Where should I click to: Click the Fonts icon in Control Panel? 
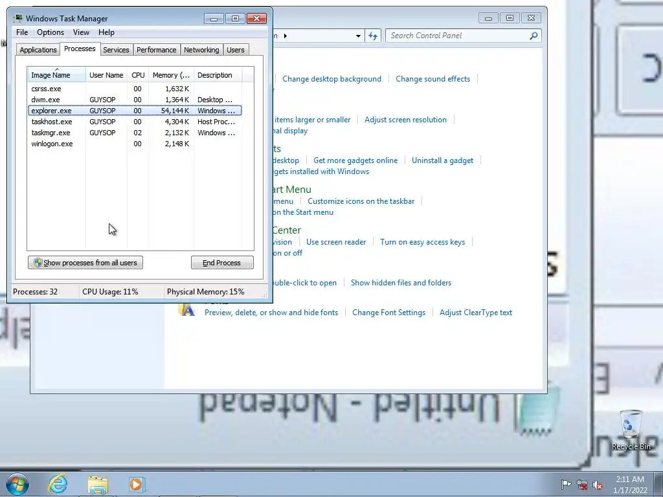186,309
